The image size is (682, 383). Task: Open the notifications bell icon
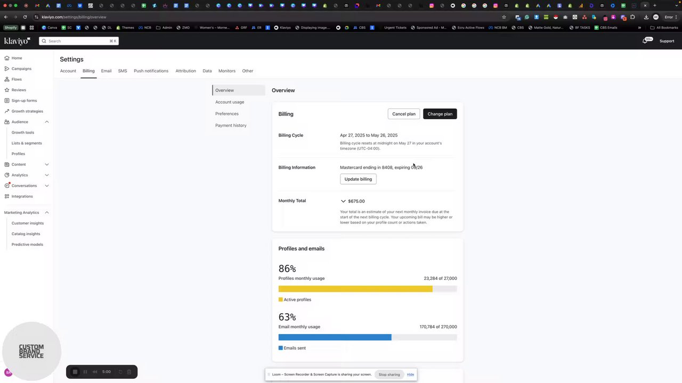coord(645,41)
